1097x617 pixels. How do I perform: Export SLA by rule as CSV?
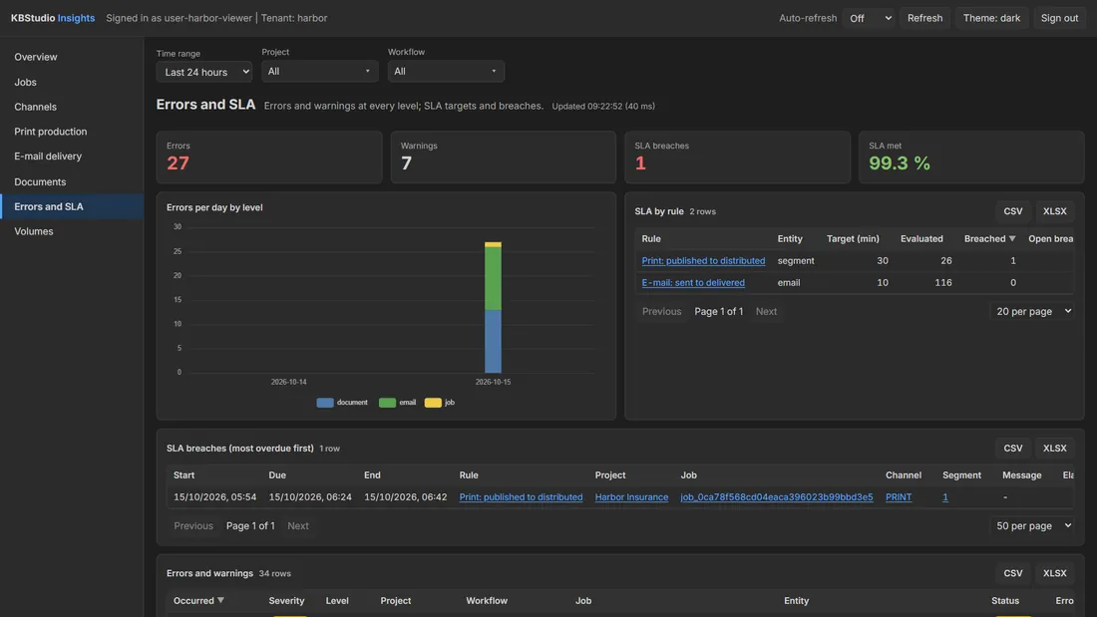(x=1012, y=211)
